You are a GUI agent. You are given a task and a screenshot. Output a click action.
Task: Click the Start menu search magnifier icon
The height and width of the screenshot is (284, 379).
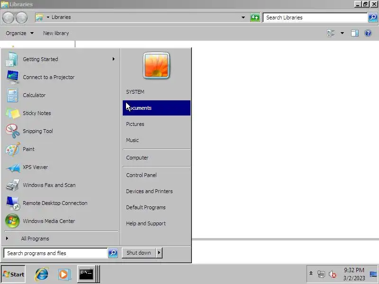click(x=113, y=253)
